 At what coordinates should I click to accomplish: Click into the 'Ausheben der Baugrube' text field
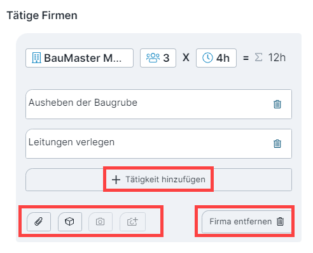coord(158,104)
